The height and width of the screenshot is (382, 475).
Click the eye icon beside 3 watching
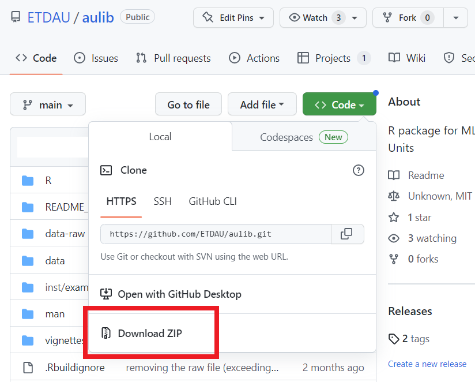394,238
